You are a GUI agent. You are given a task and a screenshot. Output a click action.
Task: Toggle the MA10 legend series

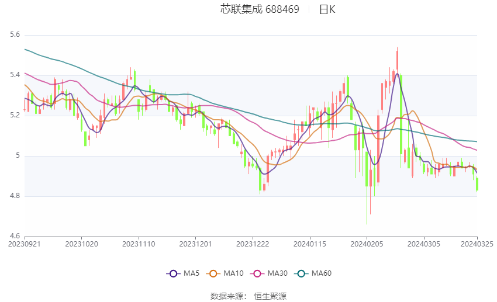click(x=225, y=273)
